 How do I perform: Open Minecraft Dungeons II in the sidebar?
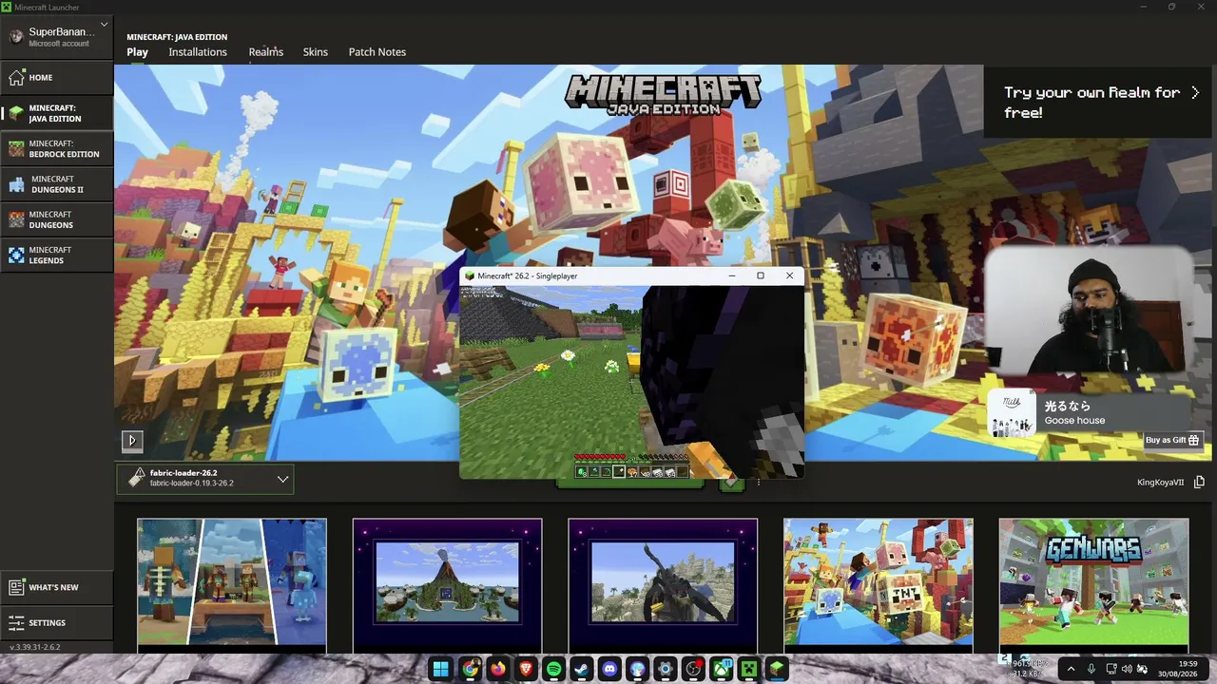tap(57, 184)
